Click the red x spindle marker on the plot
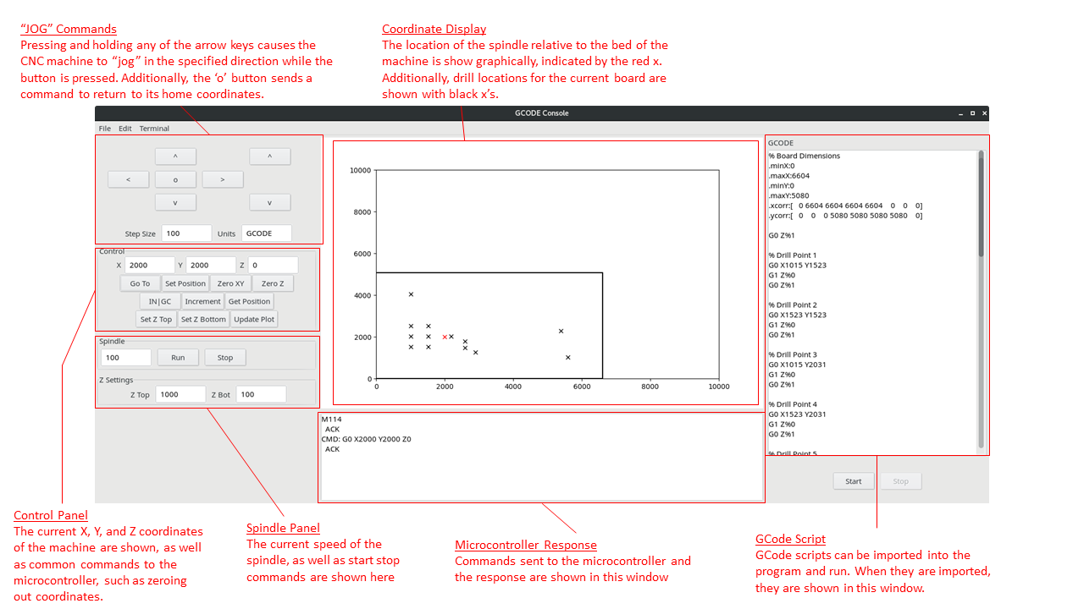1084x609 pixels. (445, 337)
